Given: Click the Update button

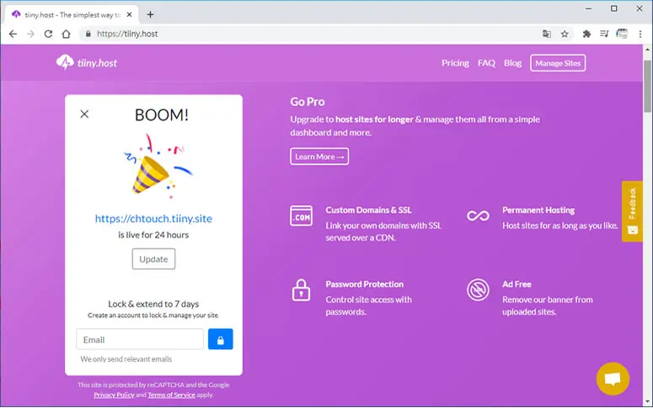Looking at the screenshot, I should point(153,259).
